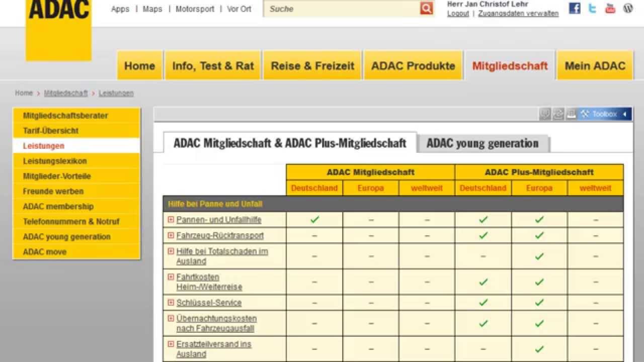This screenshot has width=644, height=362.
Task: Click the Pannen- und Unfallhilfe link
Action: click(219, 220)
